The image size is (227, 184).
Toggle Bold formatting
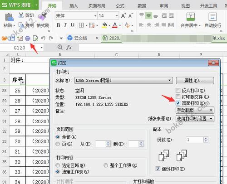(x=58, y=25)
